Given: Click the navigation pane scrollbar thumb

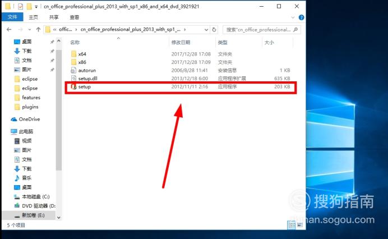Looking at the screenshot, I should 59,110.
